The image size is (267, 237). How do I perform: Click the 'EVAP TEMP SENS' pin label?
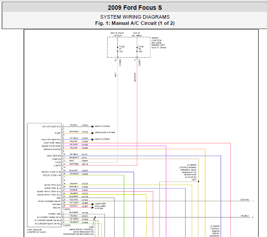52,143
